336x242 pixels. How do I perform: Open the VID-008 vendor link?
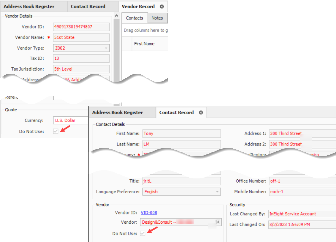[149, 213]
